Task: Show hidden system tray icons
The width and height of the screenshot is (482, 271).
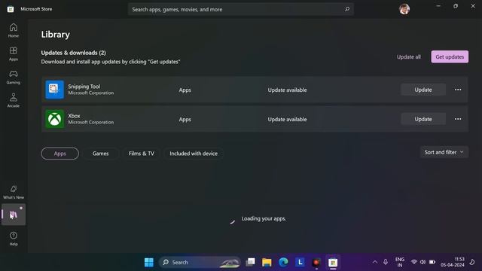Action: (375, 262)
